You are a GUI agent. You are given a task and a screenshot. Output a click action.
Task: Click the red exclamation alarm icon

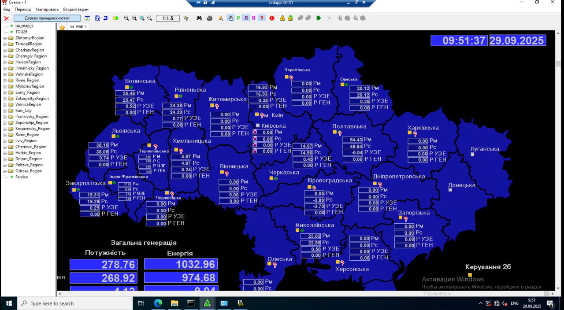click(272, 18)
